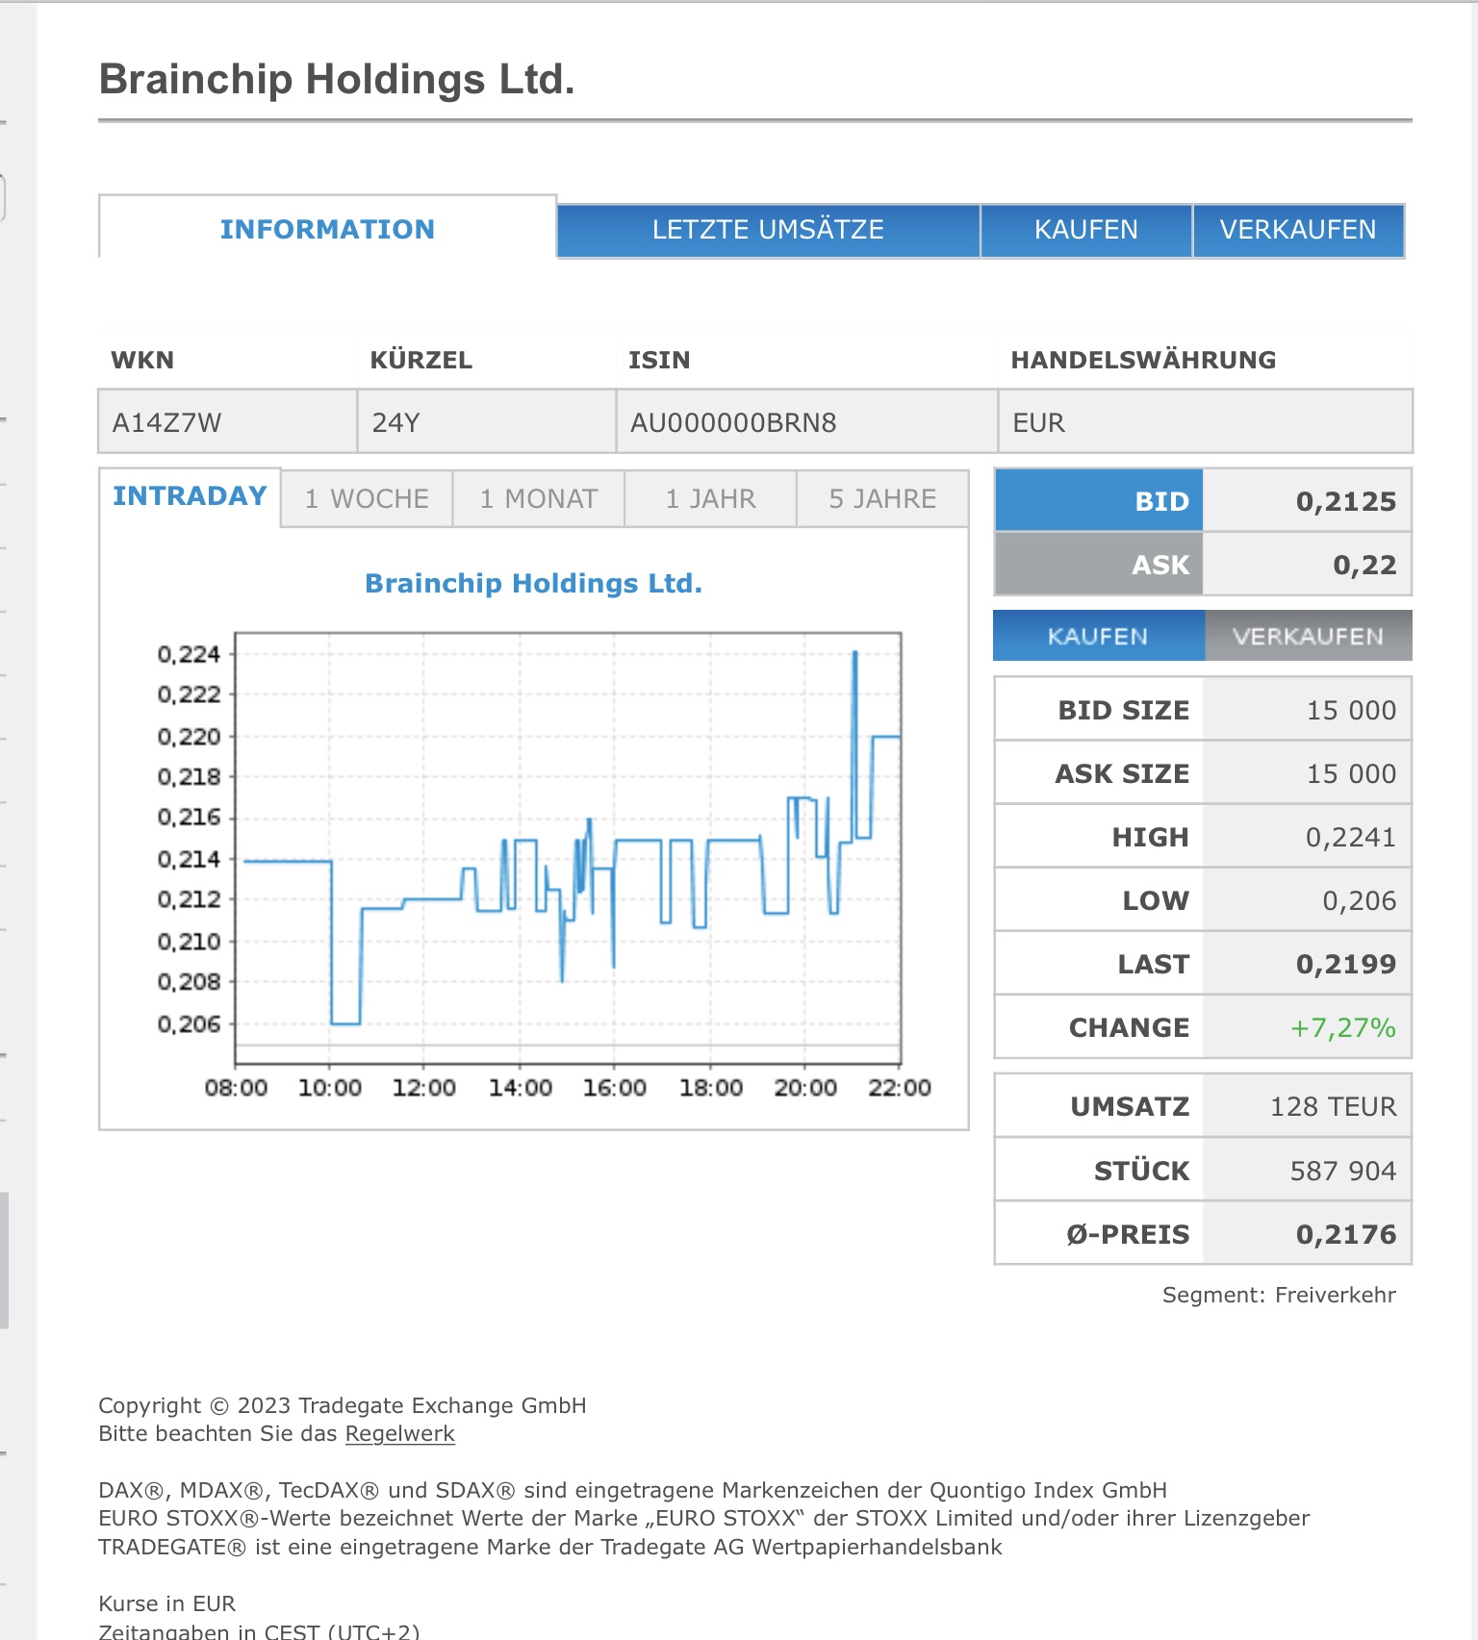Click the blue BID label cell
This screenshot has height=1640, width=1478.
pyautogui.click(x=1099, y=501)
